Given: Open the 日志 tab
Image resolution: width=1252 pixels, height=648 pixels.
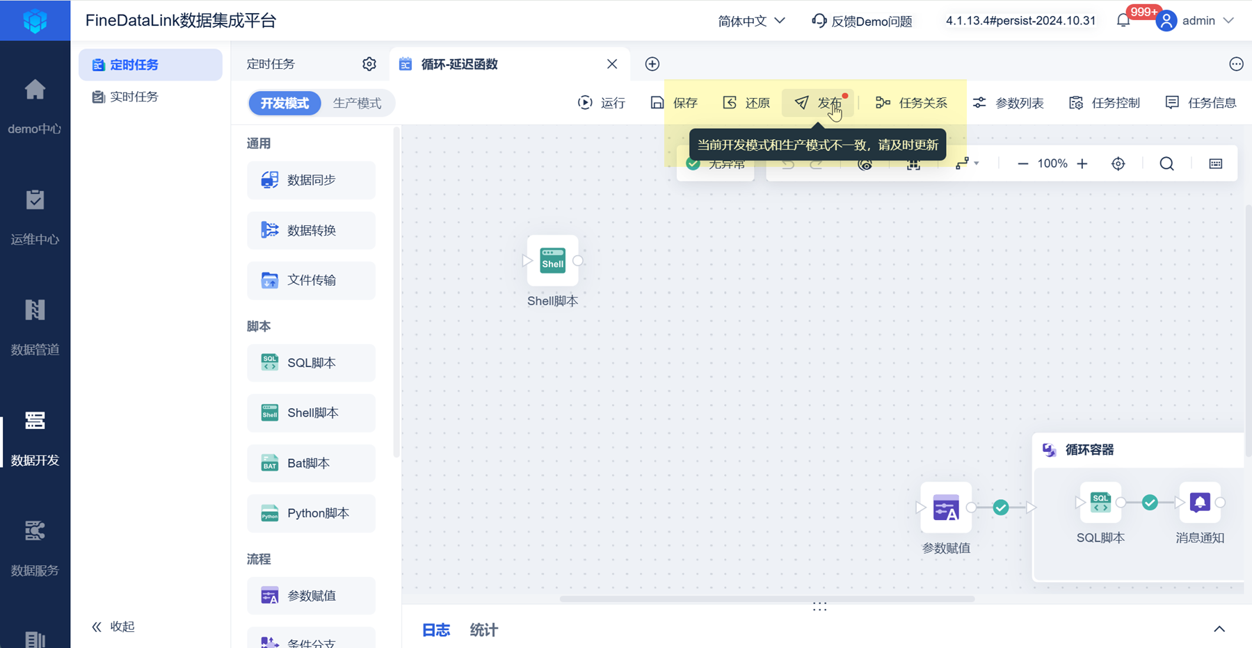Looking at the screenshot, I should [x=436, y=630].
